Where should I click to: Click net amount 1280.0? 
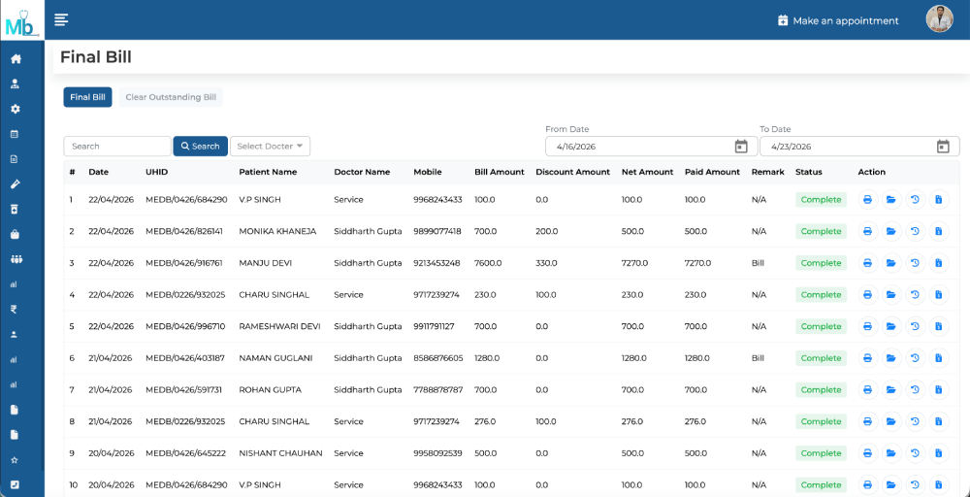tap(634, 358)
